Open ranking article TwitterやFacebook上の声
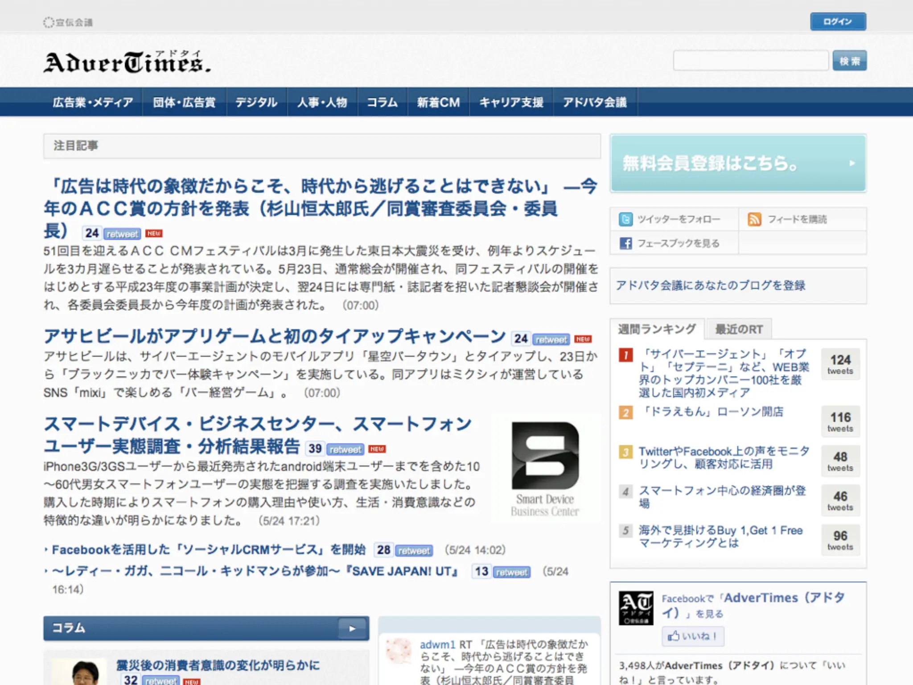 point(724,458)
